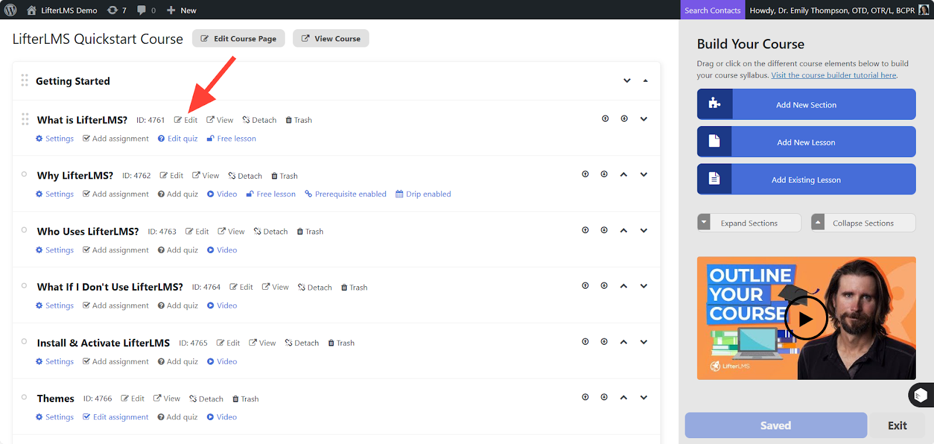934x444 pixels.
Task: Expand the Getting Started section chevron
Action: pyautogui.click(x=627, y=81)
